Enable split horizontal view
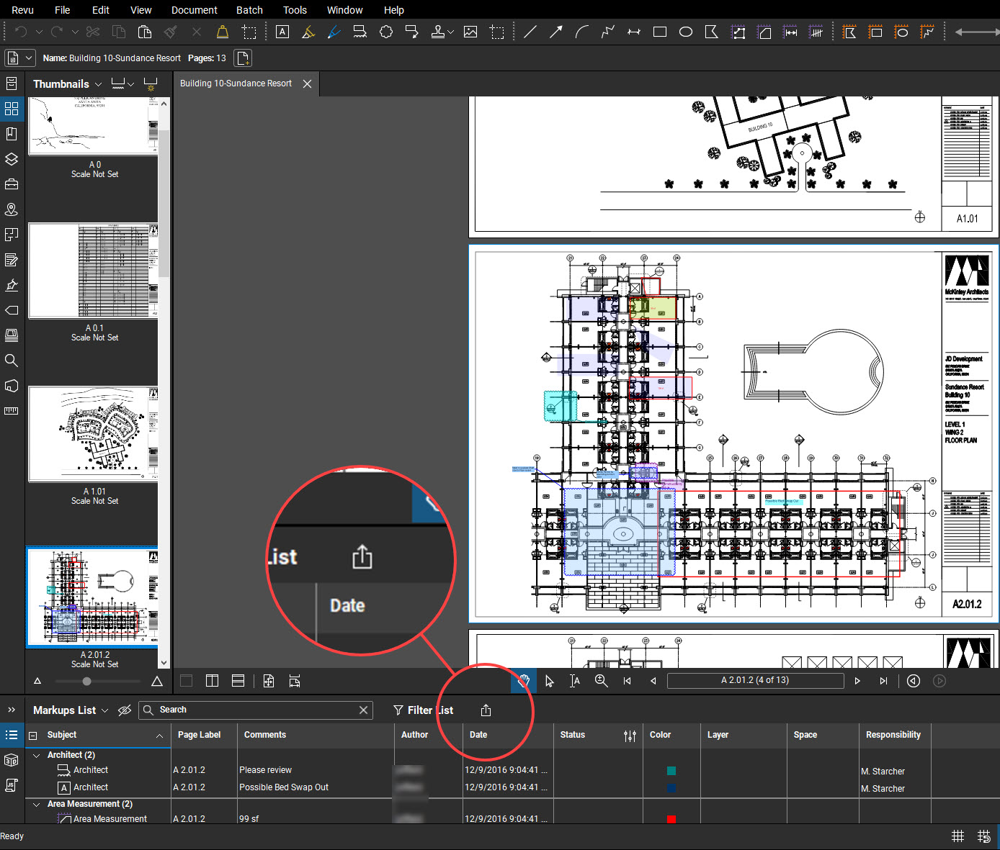This screenshot has width=1000, height=850. (238, 681)
